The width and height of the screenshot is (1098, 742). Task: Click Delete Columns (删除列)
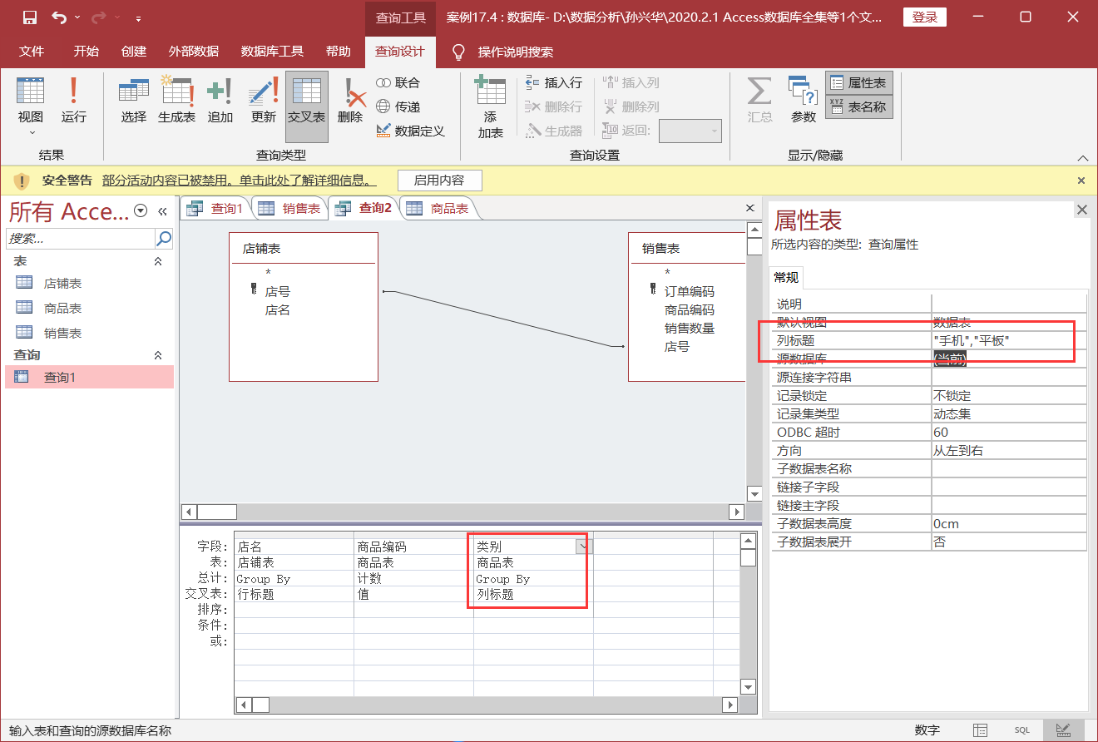coord(631,106)
